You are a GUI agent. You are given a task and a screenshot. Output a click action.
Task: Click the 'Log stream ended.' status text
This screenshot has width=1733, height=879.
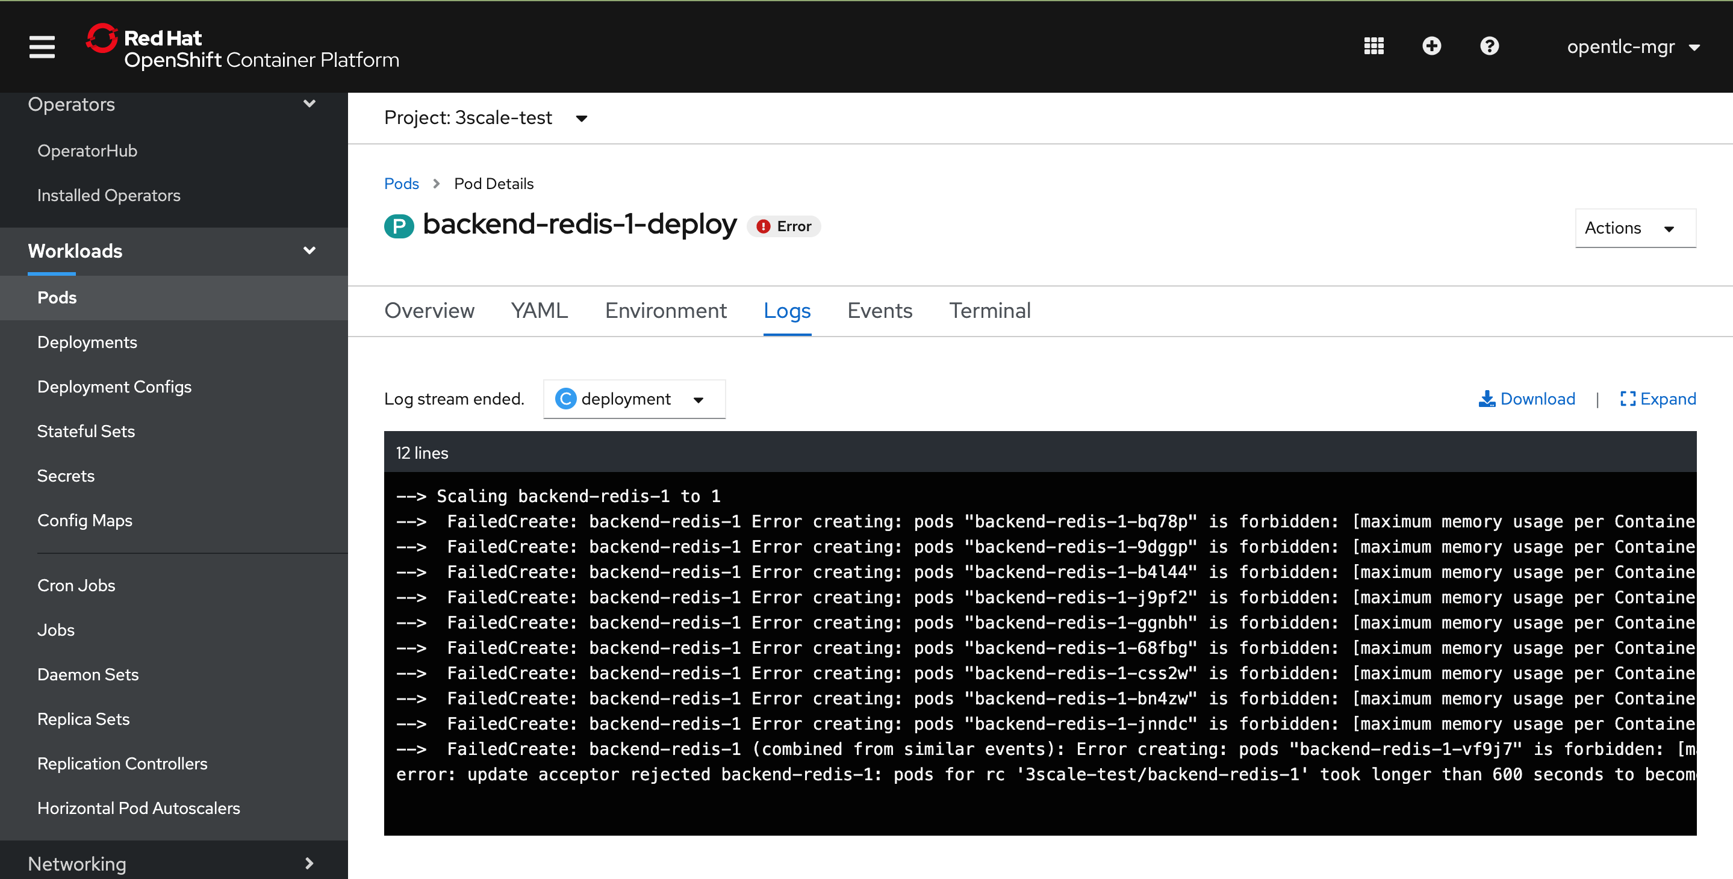[x=454, y=399]
